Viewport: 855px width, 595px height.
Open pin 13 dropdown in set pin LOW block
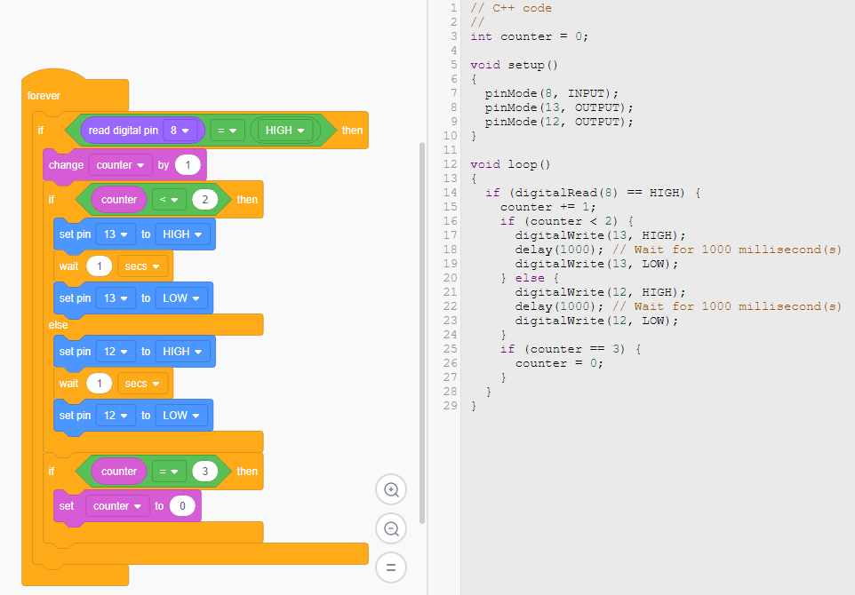click(116, 298)
